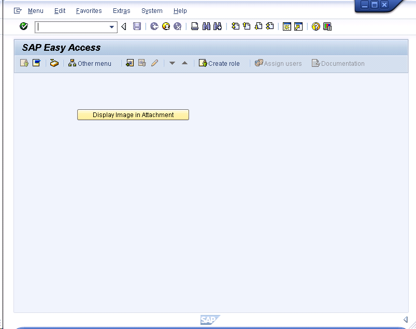The image size is (416, 329).
Task: Click the Delete Favorites icon
Action: coord(142,63)
